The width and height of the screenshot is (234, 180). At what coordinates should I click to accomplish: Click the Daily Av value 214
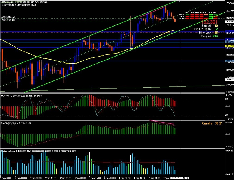(215, 36)
